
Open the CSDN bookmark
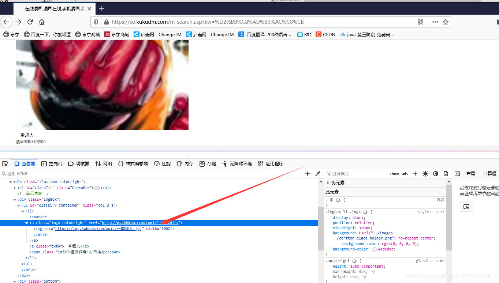[x=325, y=34]
